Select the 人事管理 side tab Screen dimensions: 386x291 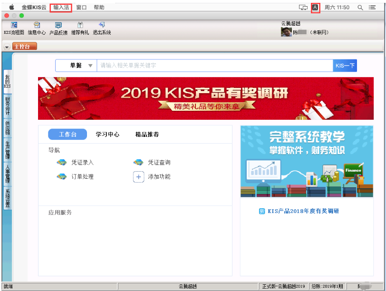8,174
